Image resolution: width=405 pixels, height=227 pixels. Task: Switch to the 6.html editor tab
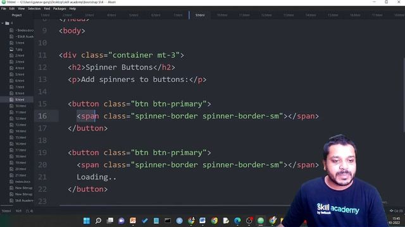coord(156,15)
